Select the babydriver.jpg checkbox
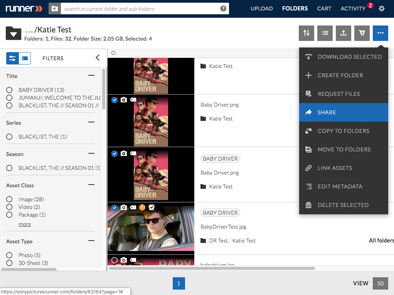394x295 pixels. tap(114, 260)
